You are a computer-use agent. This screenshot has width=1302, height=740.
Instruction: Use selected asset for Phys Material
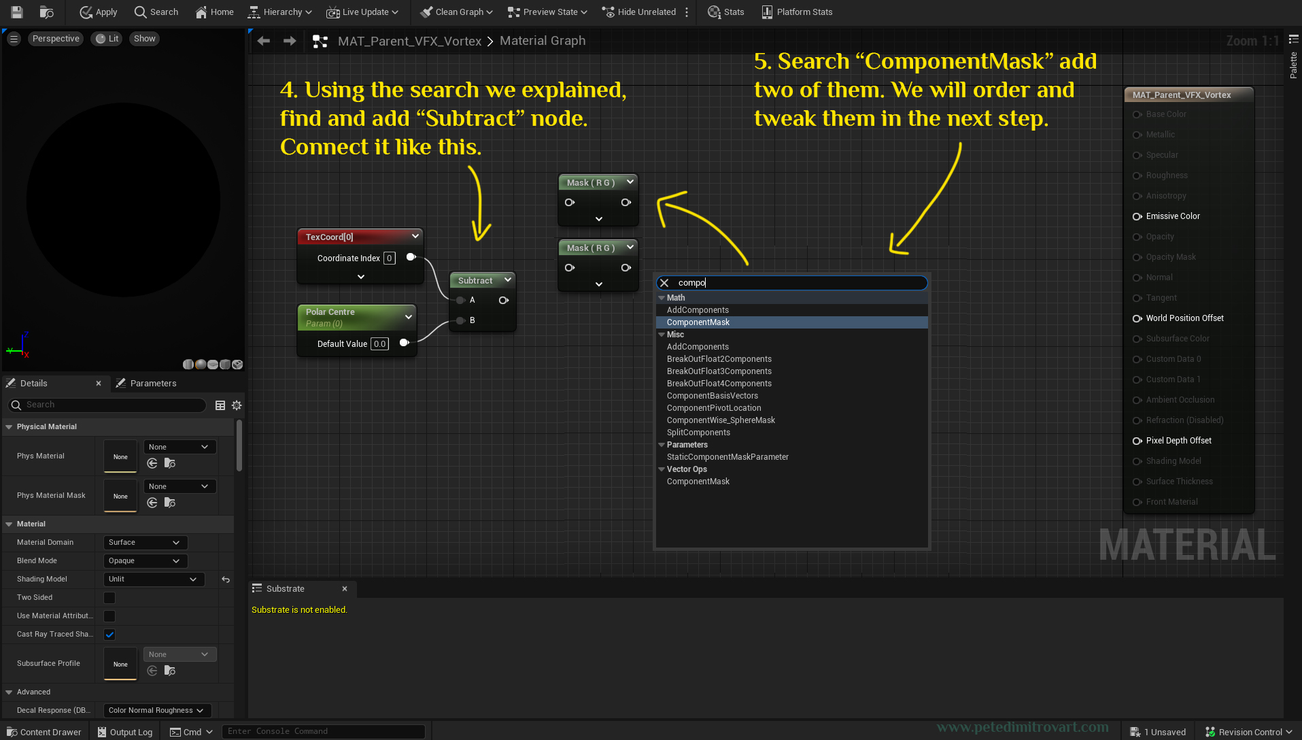pos(152,463)
